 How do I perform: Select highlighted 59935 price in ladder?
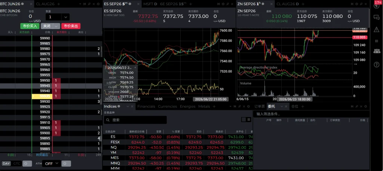[42, 96]
